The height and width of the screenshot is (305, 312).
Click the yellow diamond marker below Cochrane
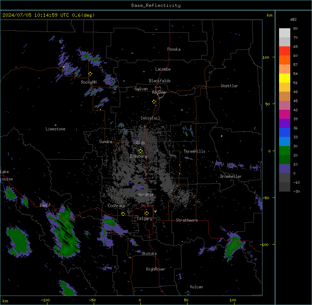[123, 214]
